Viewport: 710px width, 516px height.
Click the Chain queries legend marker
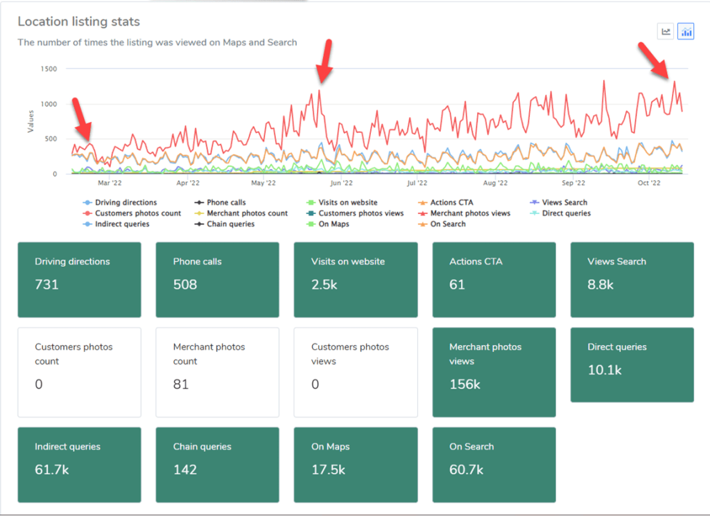pyautogui.click(x=199, y=224)
